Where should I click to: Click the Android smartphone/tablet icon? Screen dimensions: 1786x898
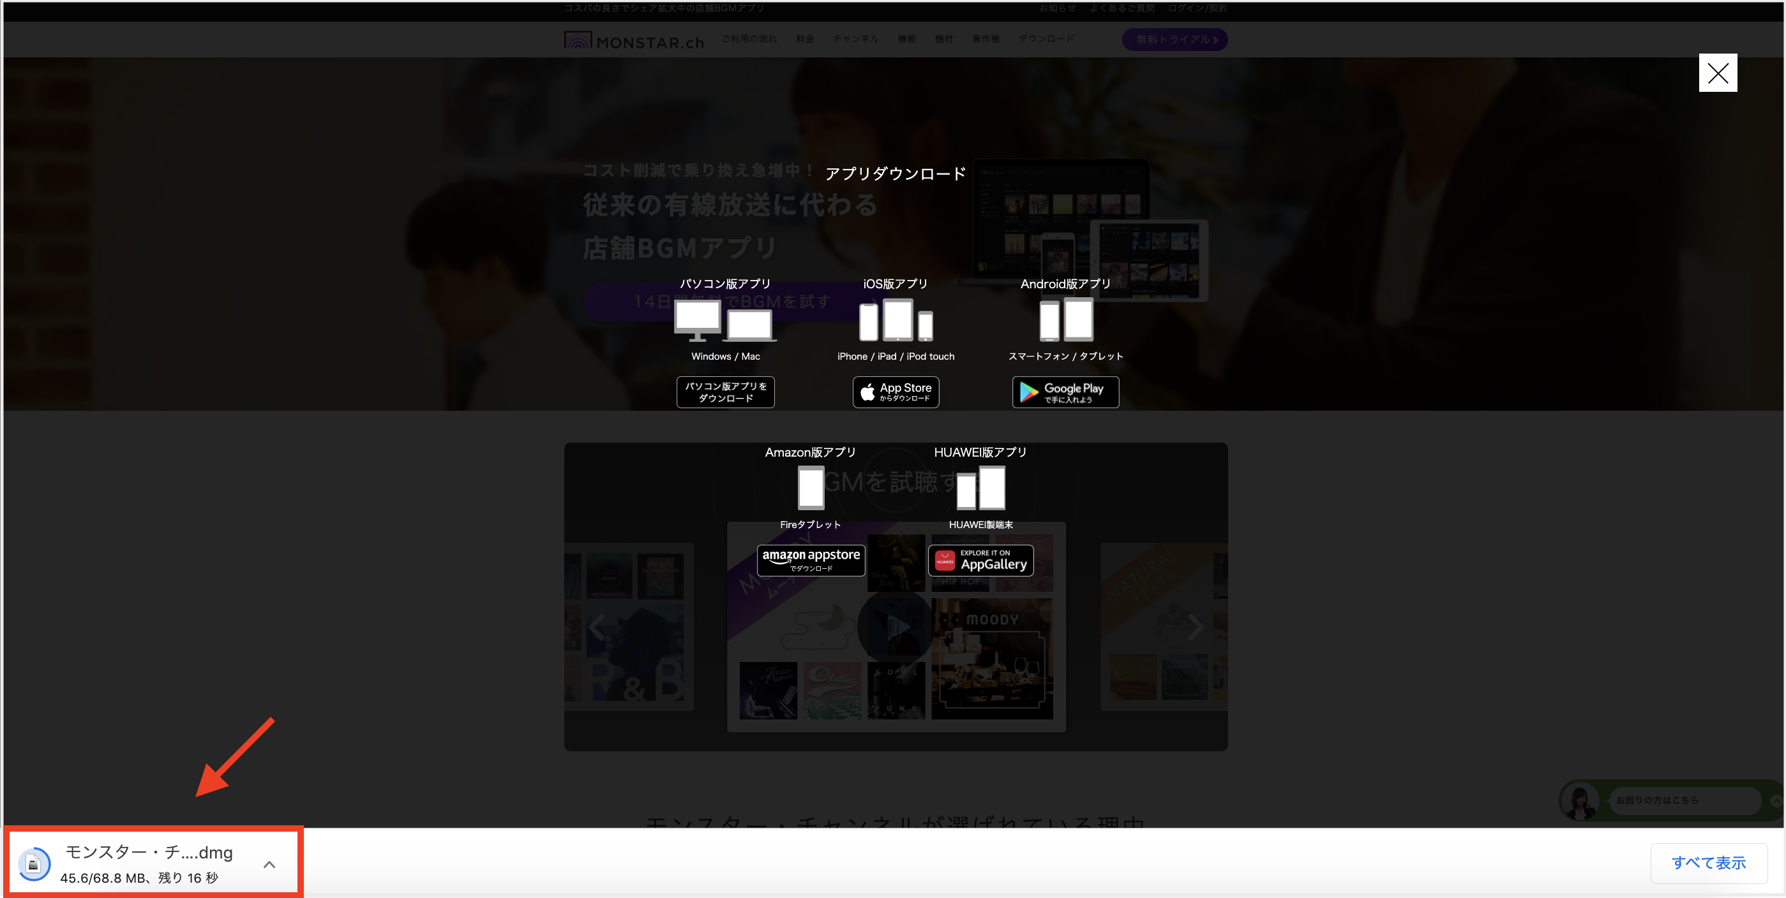tap(1065, 320)
